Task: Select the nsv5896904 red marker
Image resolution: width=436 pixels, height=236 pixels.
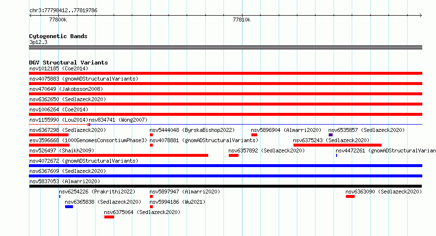Action: click(254, 135)
